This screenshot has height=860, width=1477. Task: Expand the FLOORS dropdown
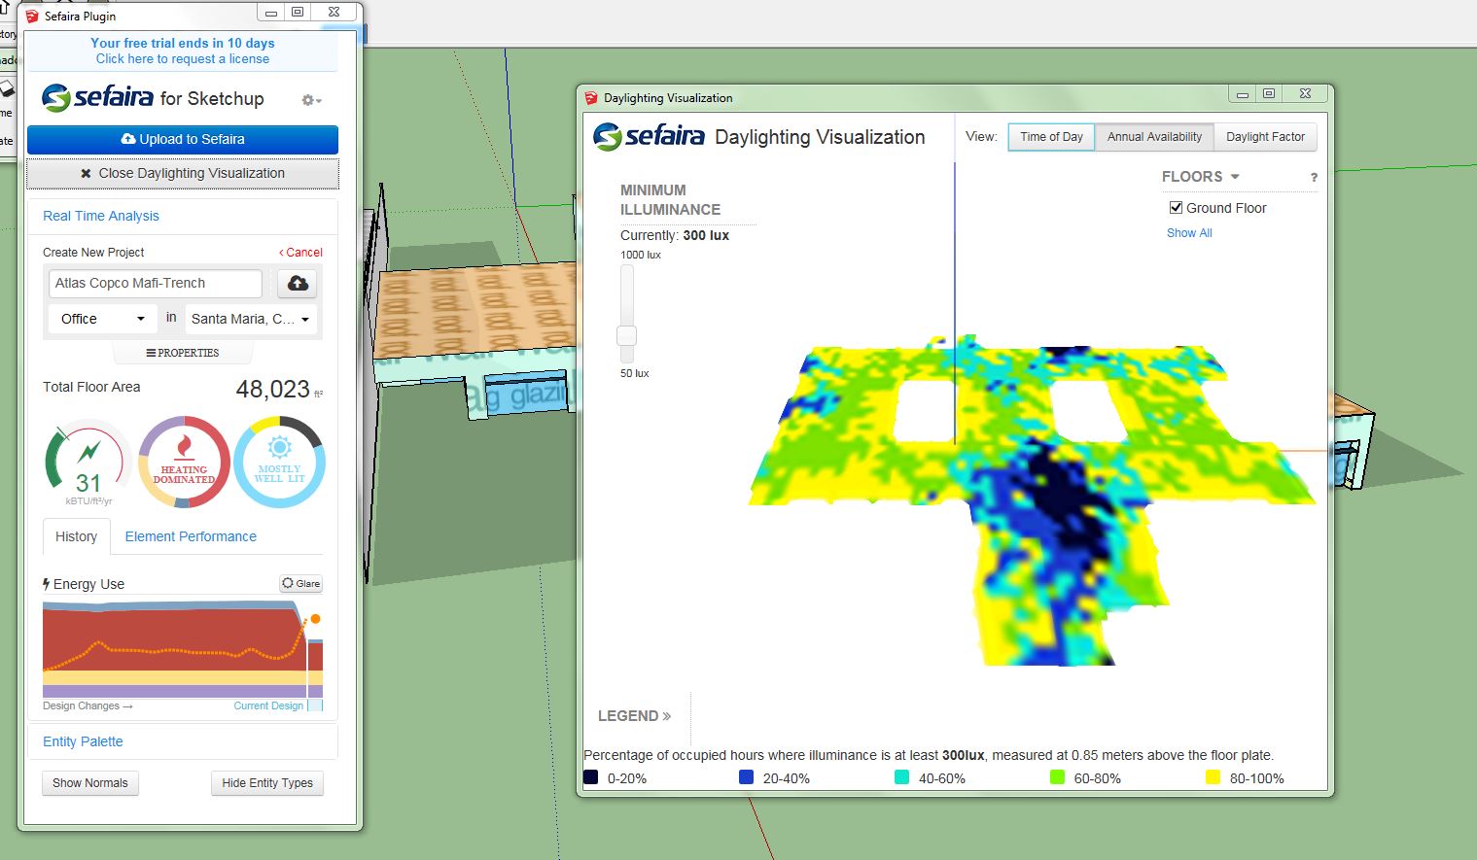coord(1200,176)
